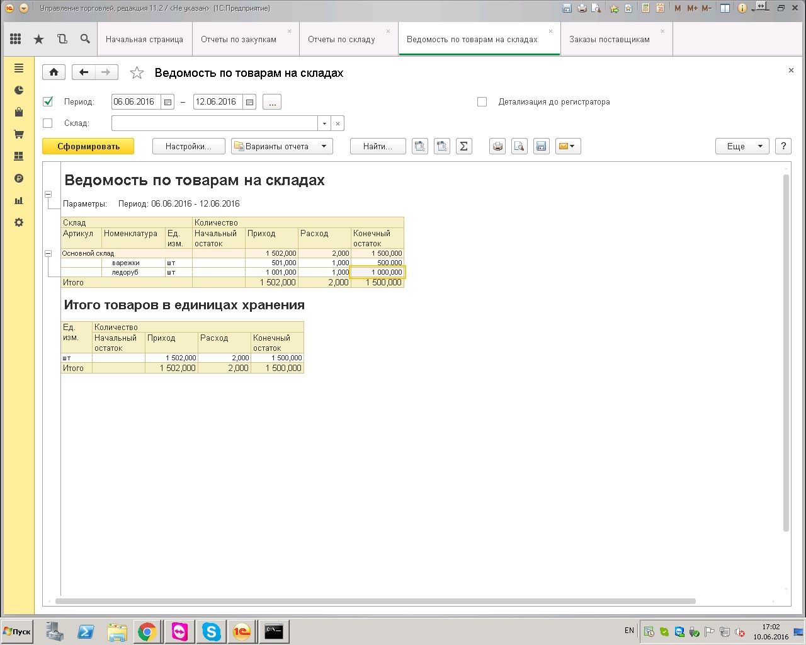
Task: Open the settings gear in left sidebar
Action: click(19, 222)
